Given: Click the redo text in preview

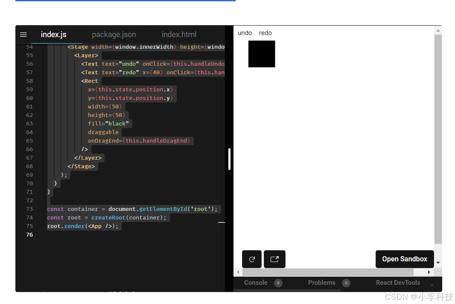Looking at the screenshot, I should coord(265,33).
